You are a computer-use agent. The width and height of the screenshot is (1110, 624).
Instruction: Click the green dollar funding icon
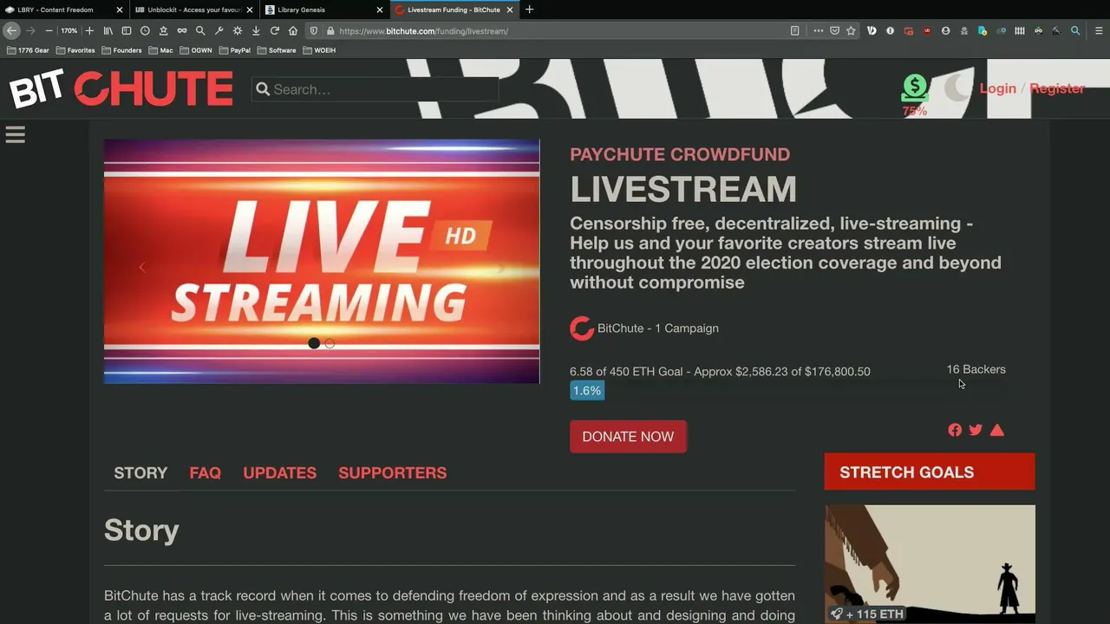click(x=914, y=88)
